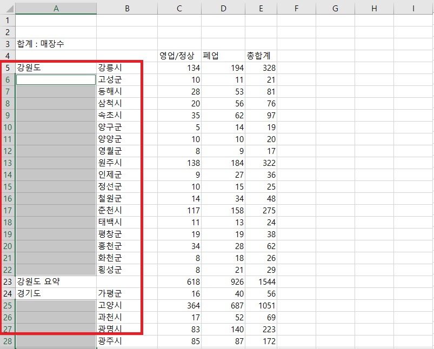This screenshot has width=434, height=349.
Task: Select the '삼척시' cell
Action: 127,104
